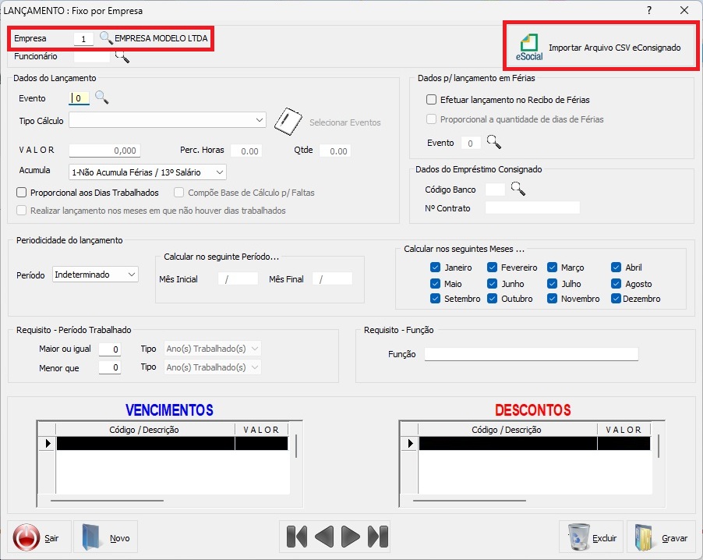Go to the next record arrow

[351, 537]
